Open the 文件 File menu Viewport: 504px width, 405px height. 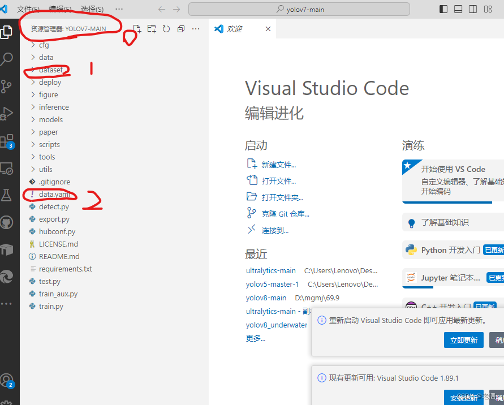pyautogui.click(x=28, y=9)
